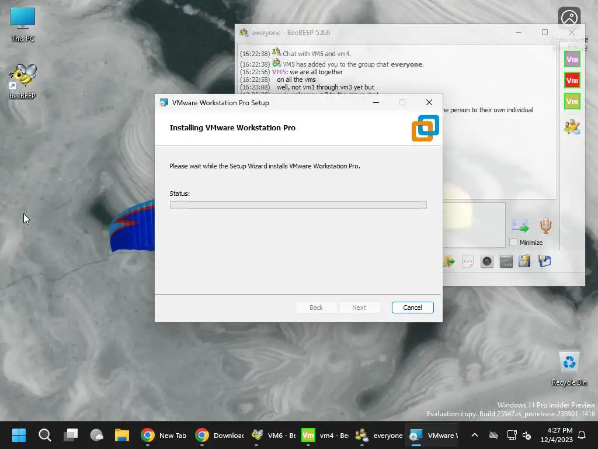Image resolution: width=598 pixels, height=449 pixels.
Task: Click chat line 'VM5 has added you to the group chat'
Action: coord(353,64)
